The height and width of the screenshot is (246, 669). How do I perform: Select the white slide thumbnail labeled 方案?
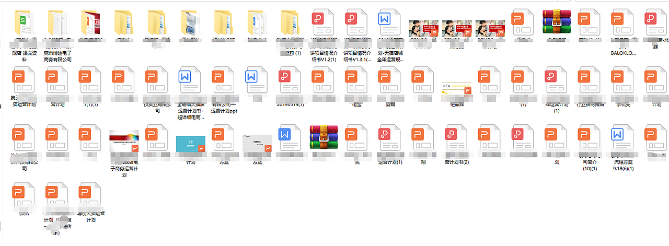(x=258, y=143)
